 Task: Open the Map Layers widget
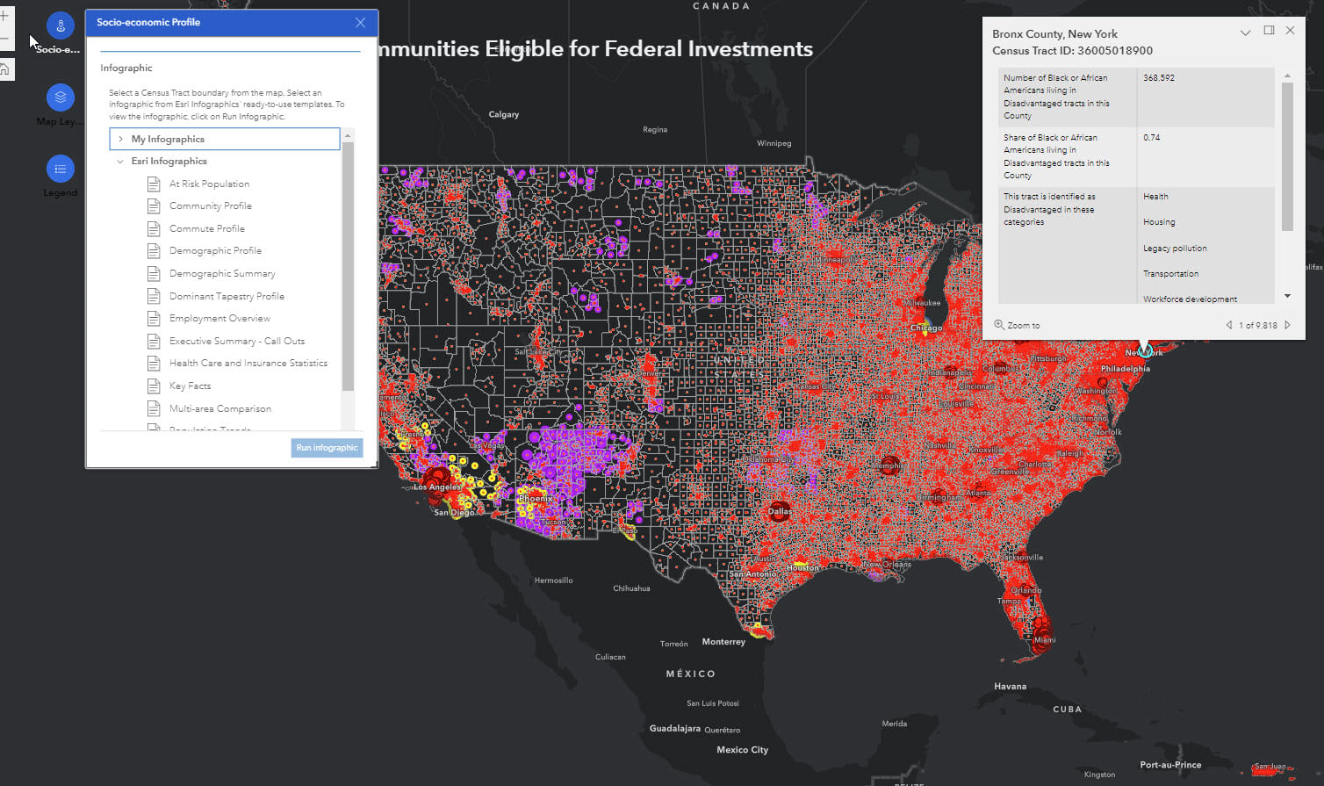[60, 98]
